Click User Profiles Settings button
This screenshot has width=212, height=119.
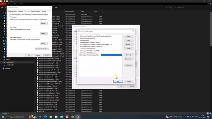coord(43,33)
